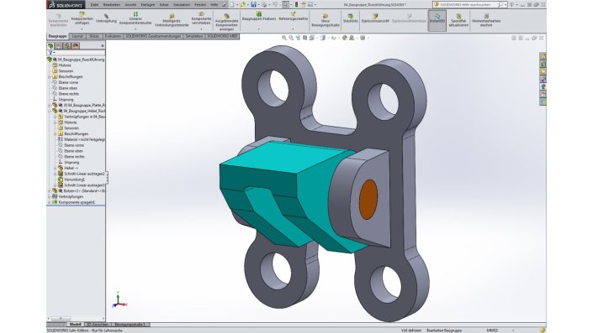Start a Neue Bewegungsstudie
Screen dimensions: 593x333
tap(326, 20)
